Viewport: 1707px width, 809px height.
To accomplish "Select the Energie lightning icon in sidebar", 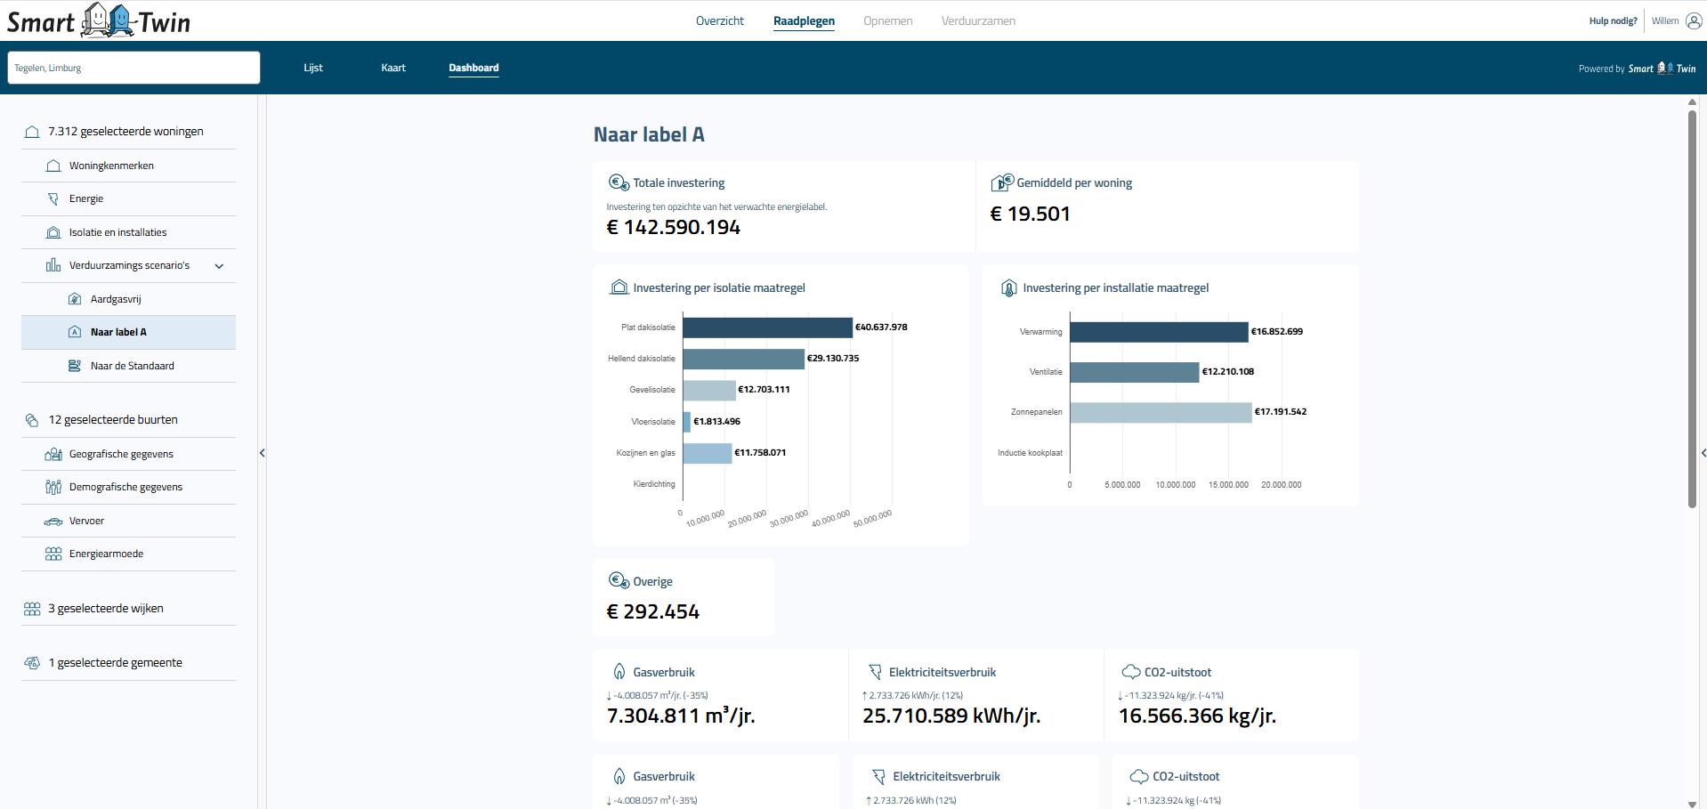I will [54, 198].
